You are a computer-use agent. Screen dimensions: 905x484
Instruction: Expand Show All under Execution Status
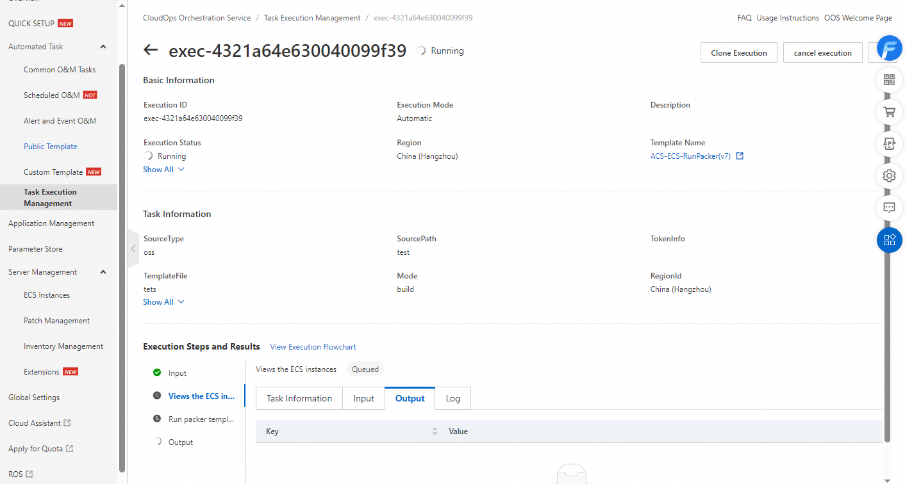pos(160,169)
